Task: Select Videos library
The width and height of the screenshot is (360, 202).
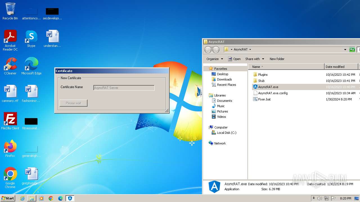Action: 221,117
